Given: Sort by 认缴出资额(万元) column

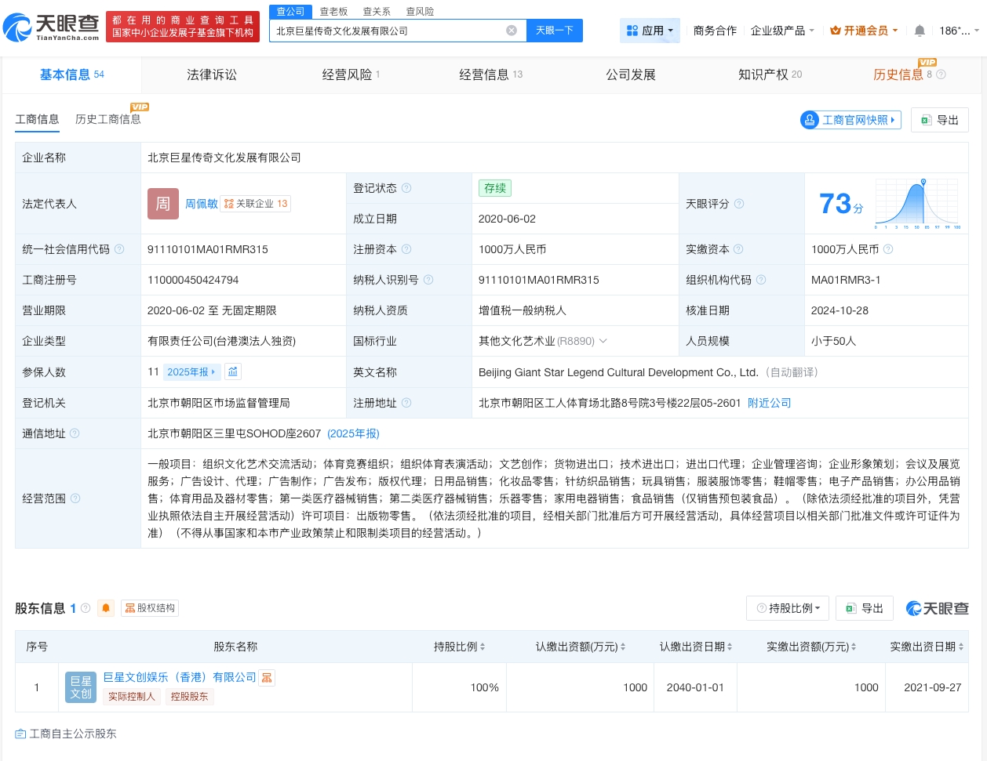Looking at the screenshot, I should pos(581,647).
